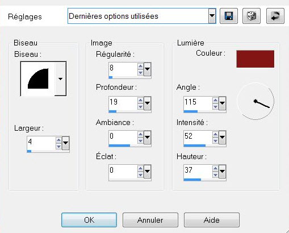Click the Intensité slider bar
This screenshot has width=289, height=233.
[x=205, y=145]
